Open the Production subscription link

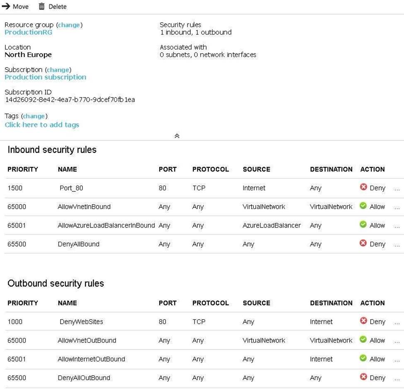[x=45, y=77]
